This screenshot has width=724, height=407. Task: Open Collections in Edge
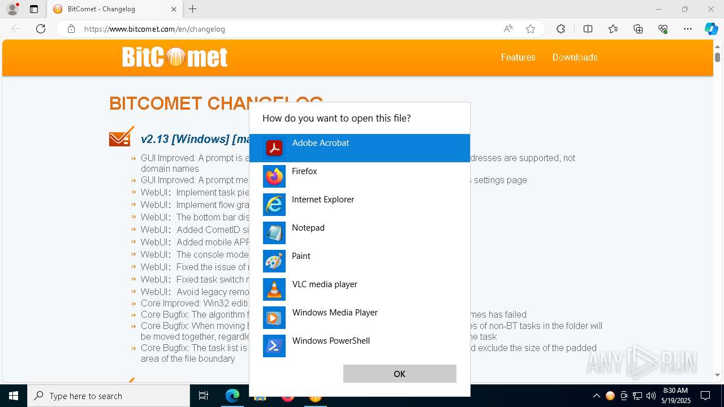638,29
